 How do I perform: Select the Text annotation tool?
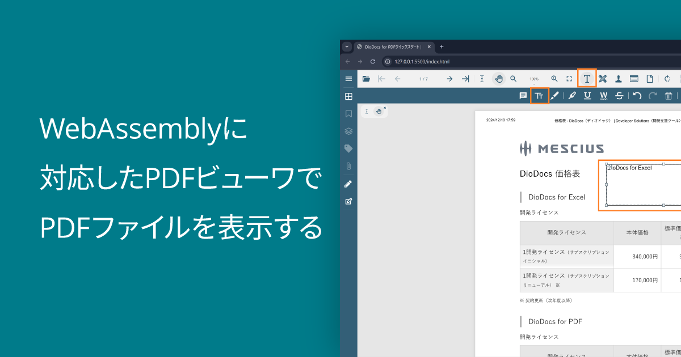[587, 79]
